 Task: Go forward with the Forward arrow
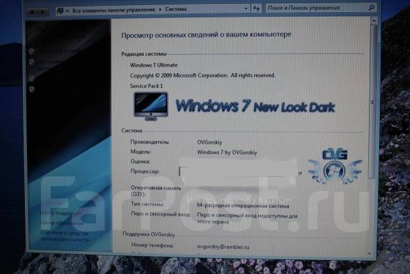pos(43,12)
